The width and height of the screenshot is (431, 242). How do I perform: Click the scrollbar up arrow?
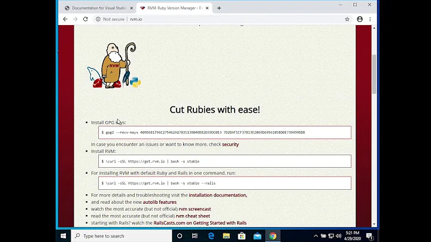(x=374, y=28)
